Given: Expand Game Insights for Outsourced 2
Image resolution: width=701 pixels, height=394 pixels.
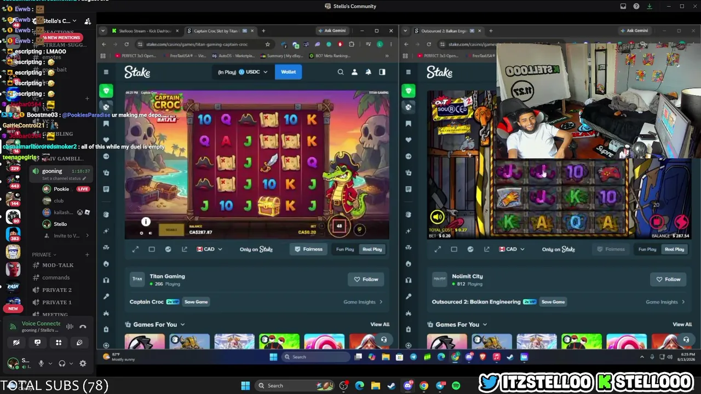Looking at the screenshot, I should pos(665,302).
